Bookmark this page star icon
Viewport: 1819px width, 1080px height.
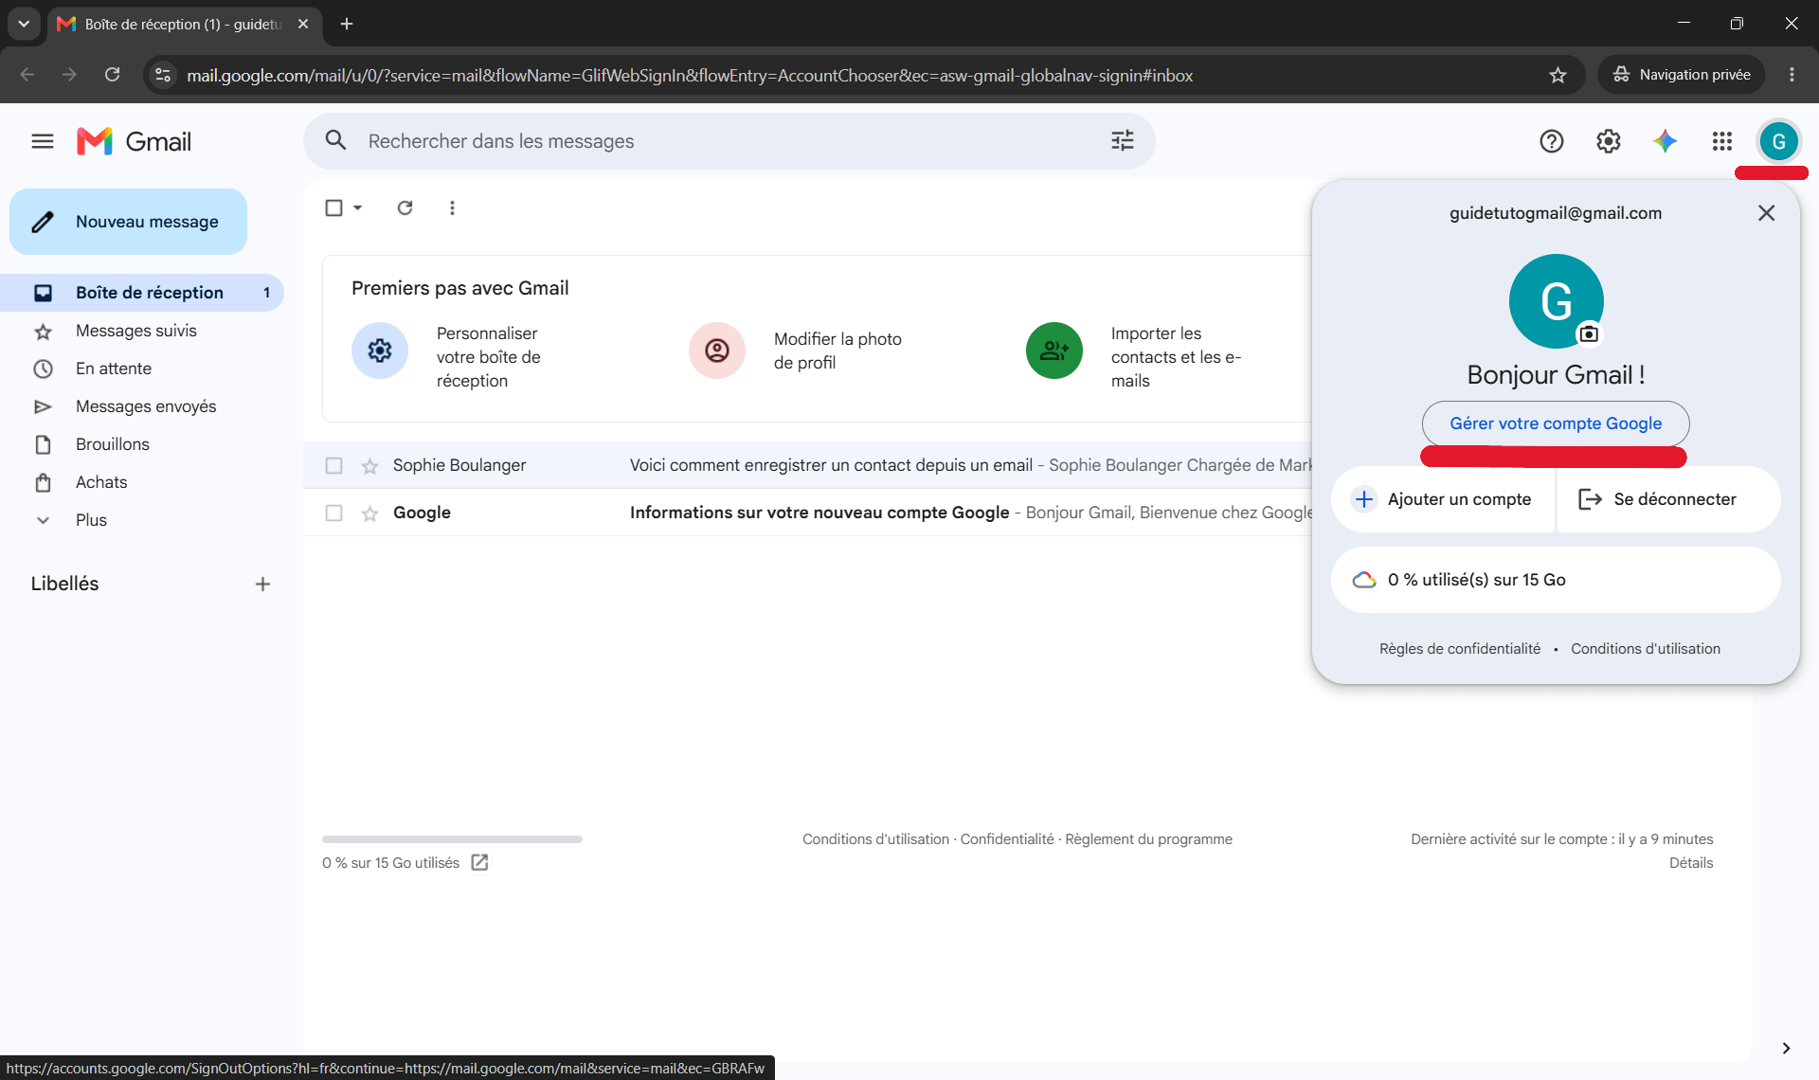[1558, 75]
